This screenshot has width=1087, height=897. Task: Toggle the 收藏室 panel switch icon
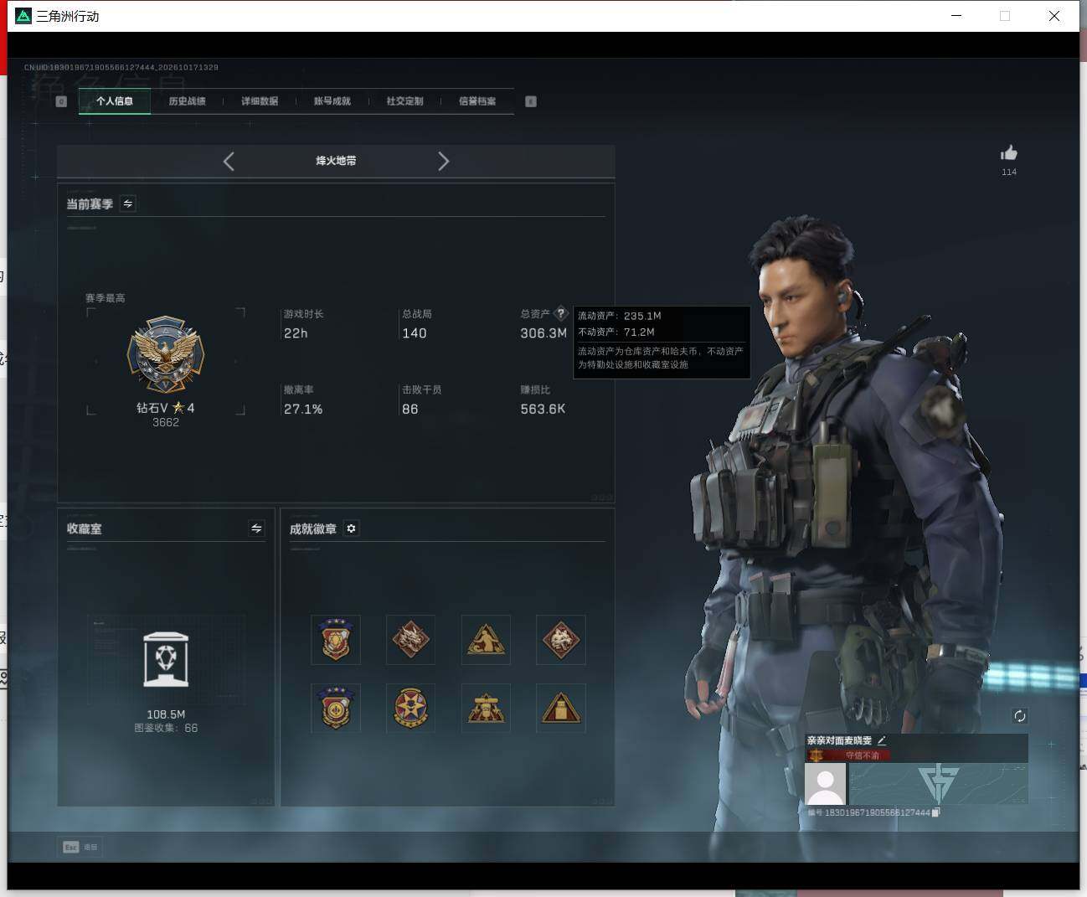coord(256,528)
